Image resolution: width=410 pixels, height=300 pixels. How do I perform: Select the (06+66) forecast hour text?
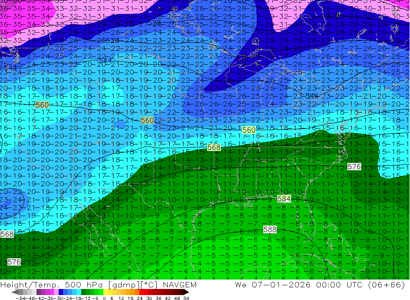387,285
